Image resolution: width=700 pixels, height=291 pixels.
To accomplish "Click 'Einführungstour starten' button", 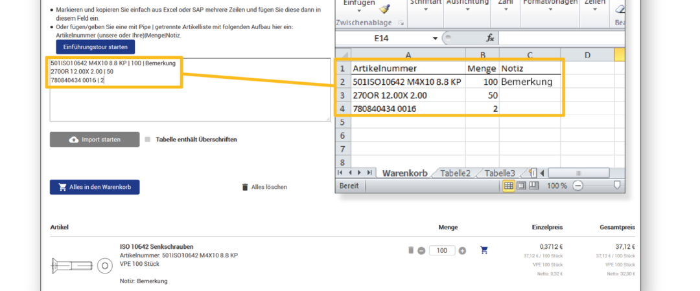I will 95,47.
